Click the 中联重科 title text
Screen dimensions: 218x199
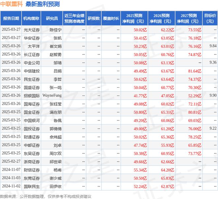[12, 4]
